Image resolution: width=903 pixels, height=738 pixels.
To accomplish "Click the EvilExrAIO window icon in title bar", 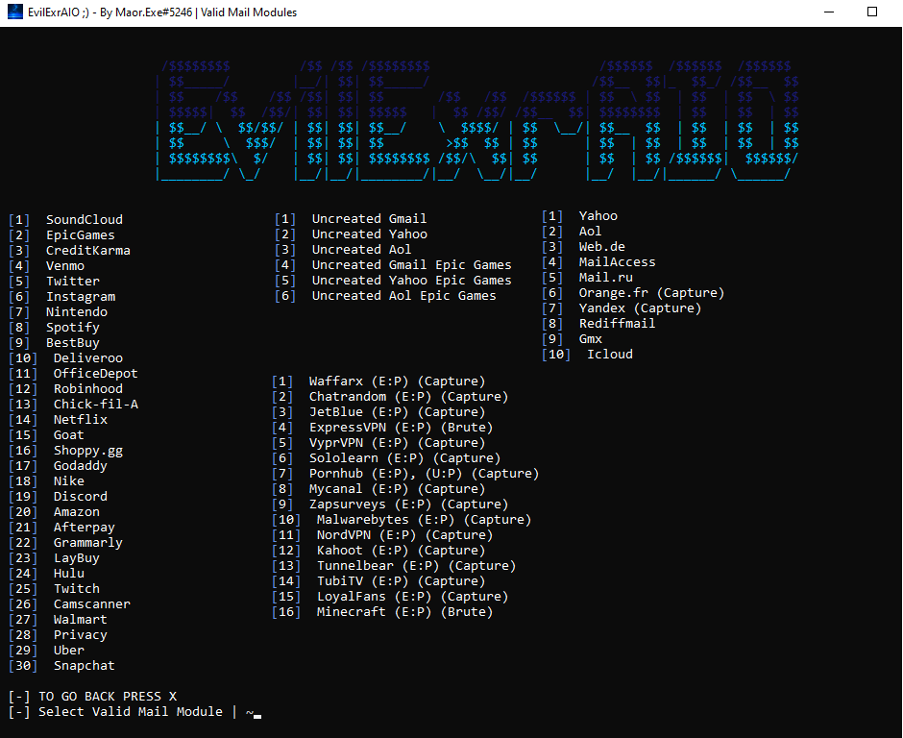I will point(15,12).
